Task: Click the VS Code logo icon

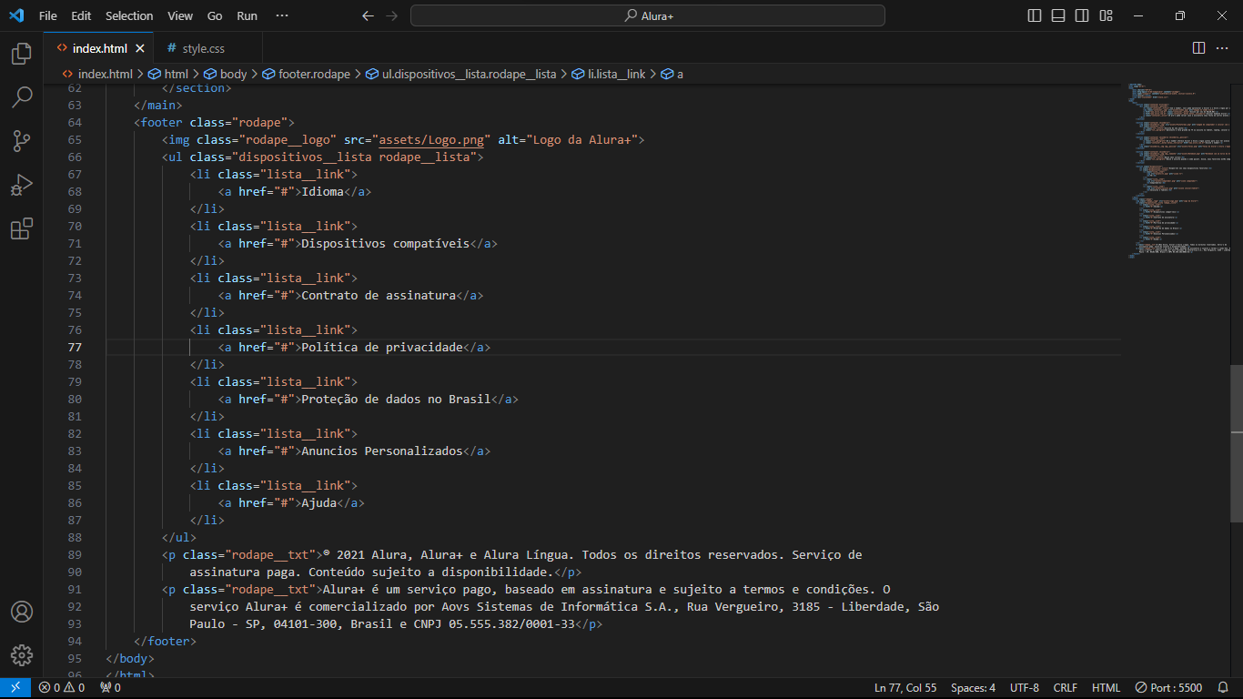Action: [16, 15]
